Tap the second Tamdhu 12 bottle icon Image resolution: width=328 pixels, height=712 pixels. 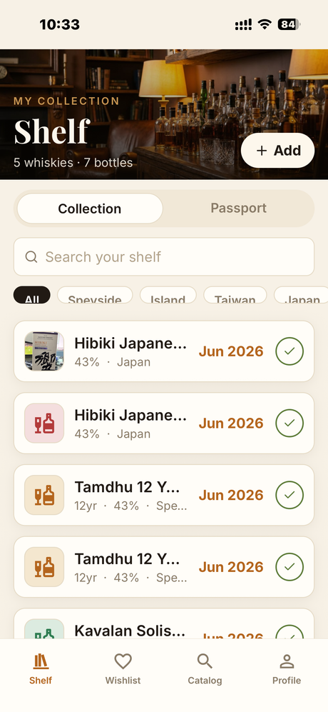[x=44, y=567]
